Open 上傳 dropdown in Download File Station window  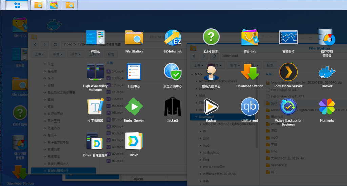[198, 66]
